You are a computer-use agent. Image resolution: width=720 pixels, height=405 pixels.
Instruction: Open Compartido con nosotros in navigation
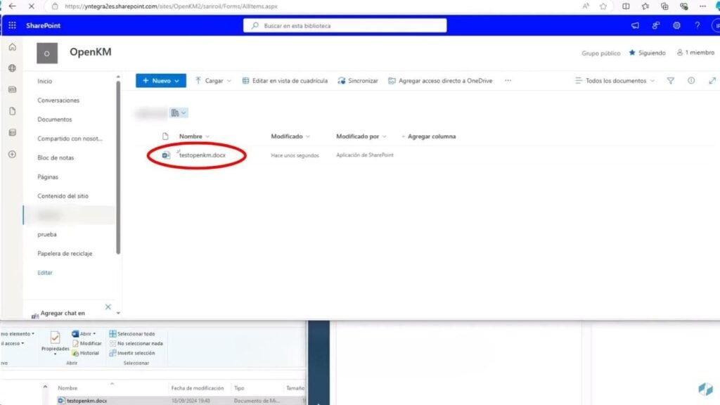70,139
